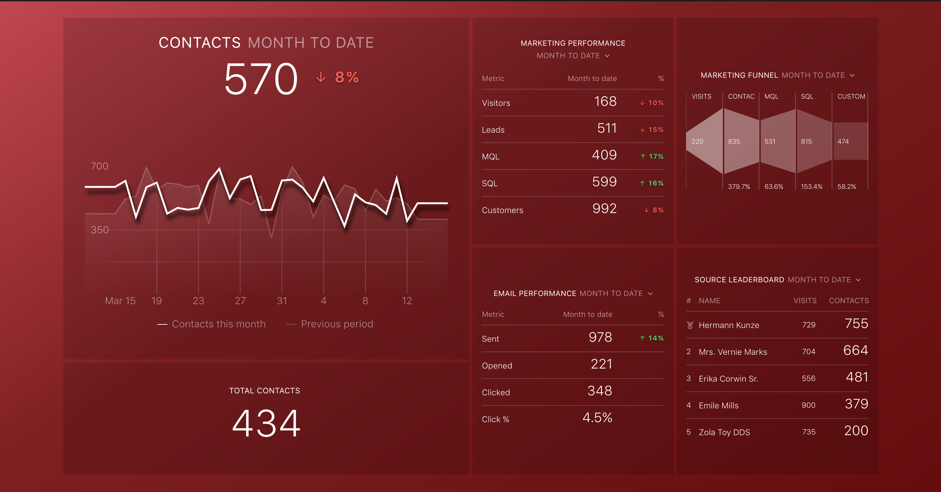This screenshot has height=492, width=941.
Task: Click the red down arrow next to 8%
Action: (x=321, y=77)
